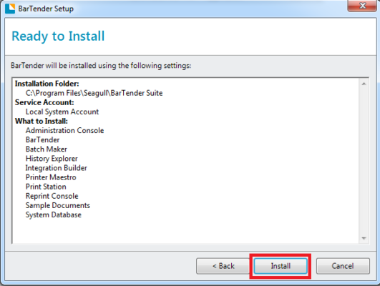Cancel the BarTender setup
The image size is (380, 286).
343,266
